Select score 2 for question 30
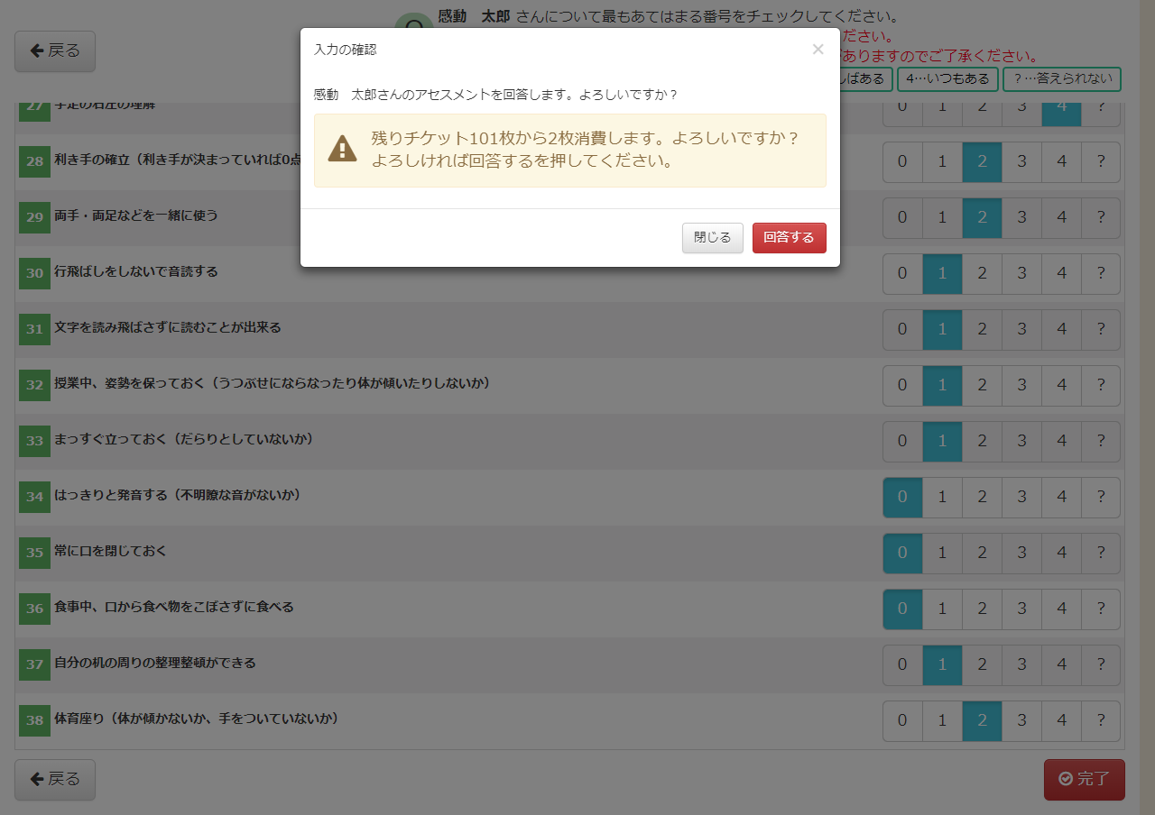 (982, 274)
